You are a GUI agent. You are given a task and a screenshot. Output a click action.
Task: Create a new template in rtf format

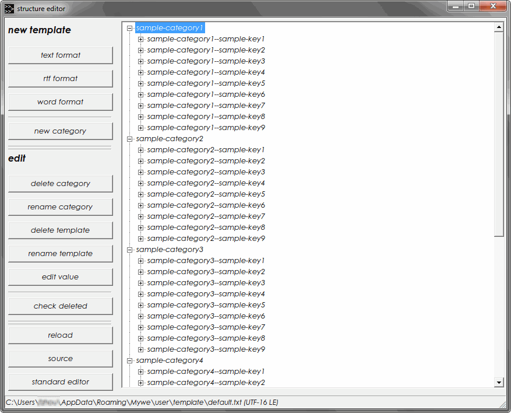coord(60,78)
